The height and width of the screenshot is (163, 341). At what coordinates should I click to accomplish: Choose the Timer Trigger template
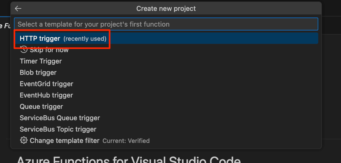pyautogui.click(x=41, y=61)
